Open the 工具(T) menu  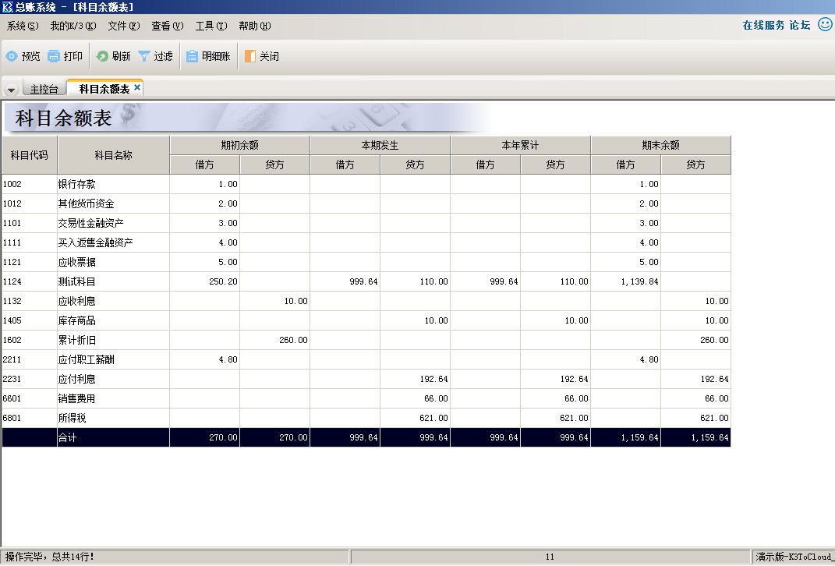(x=211, y=26)
